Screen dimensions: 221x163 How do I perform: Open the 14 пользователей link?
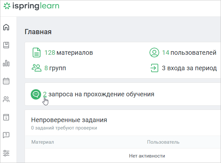[189, 53]
